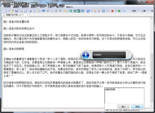This screenshot has width=155, height=113.
Task: Click the chart-like window icon before the red button
Action: tap(104, 11)
